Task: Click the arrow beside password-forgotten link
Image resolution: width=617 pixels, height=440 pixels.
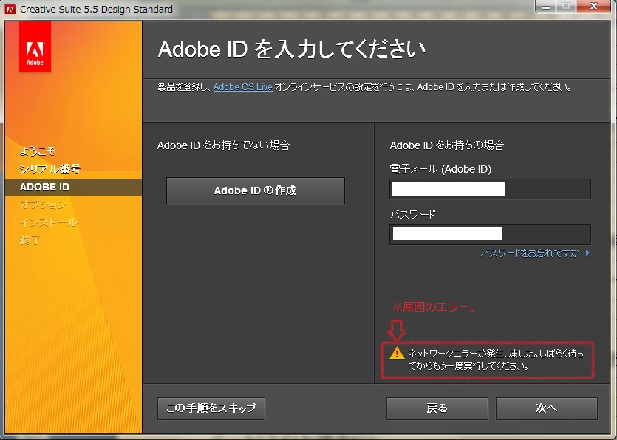Action: click(x=587, y=252)
